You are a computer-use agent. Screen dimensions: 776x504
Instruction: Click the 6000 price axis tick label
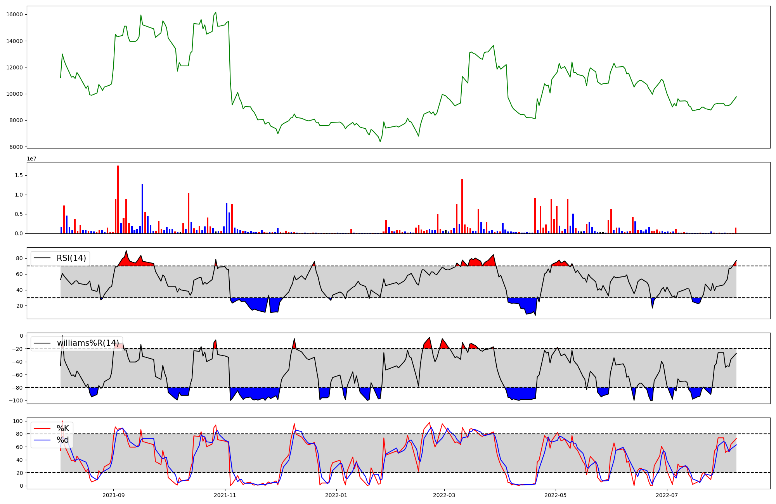tap(16, 147)
